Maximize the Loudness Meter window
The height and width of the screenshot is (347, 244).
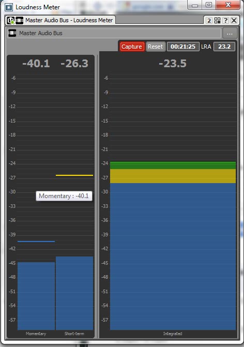(x=209, y=5)
